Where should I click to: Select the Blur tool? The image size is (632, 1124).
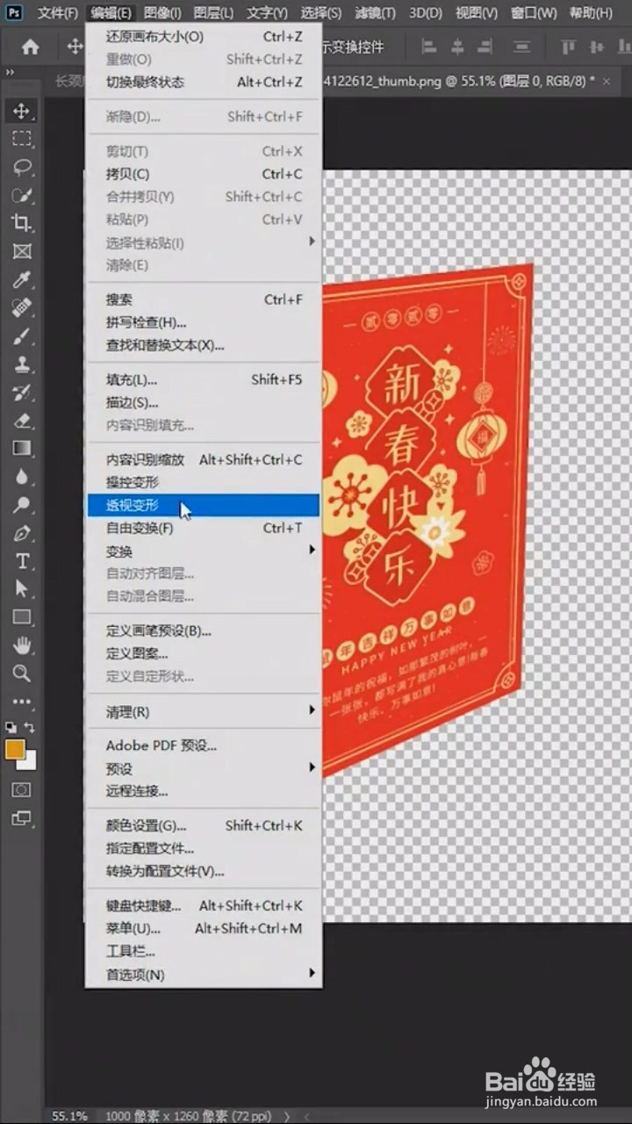point(22,476)
